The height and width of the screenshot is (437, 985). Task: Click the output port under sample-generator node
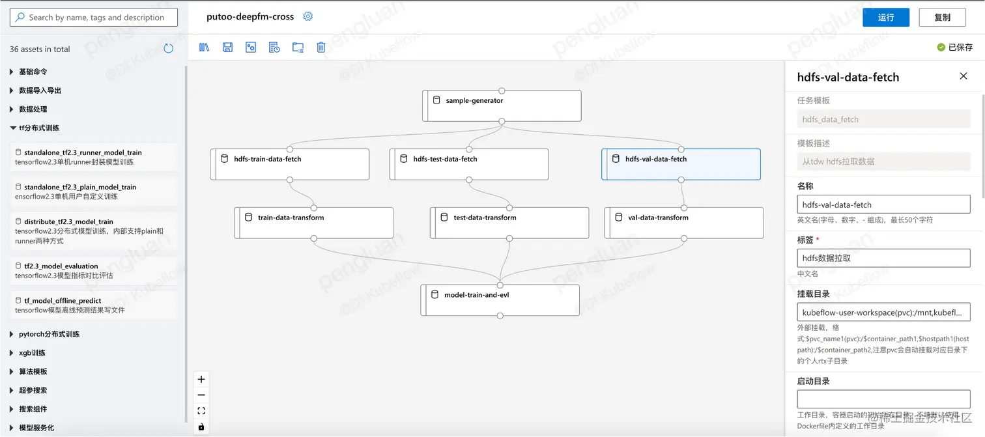coord(502,121)
